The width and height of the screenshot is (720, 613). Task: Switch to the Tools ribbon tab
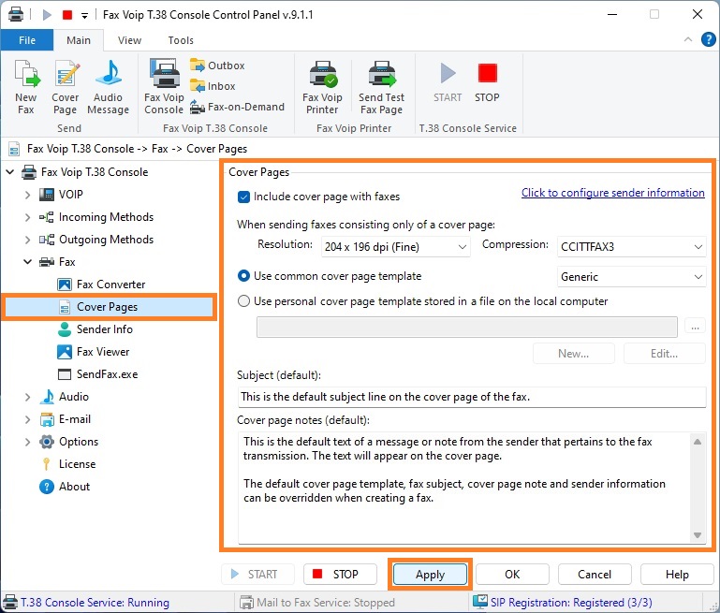pos(181,40)
